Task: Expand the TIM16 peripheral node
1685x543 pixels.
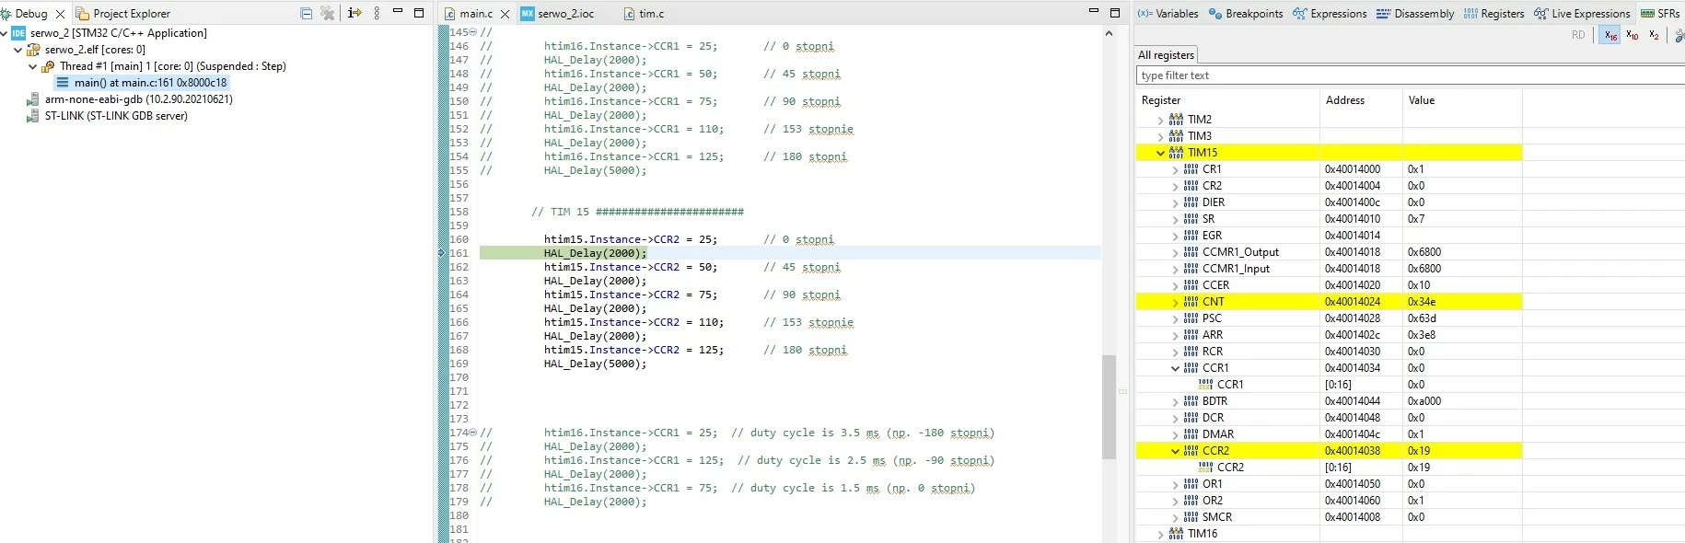Action: point(1160,534)
